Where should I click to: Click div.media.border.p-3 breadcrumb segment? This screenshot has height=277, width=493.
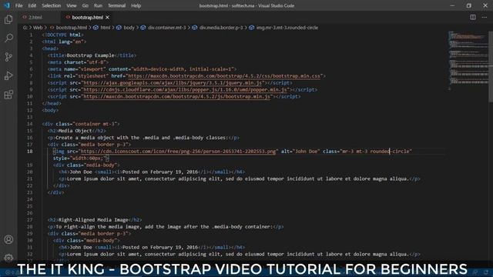pyautogui.click(x=221, y=28)
